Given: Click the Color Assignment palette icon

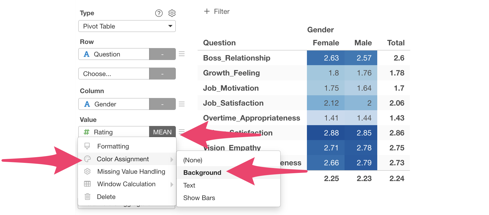Looking at the screenshot, I should (87, 159).
